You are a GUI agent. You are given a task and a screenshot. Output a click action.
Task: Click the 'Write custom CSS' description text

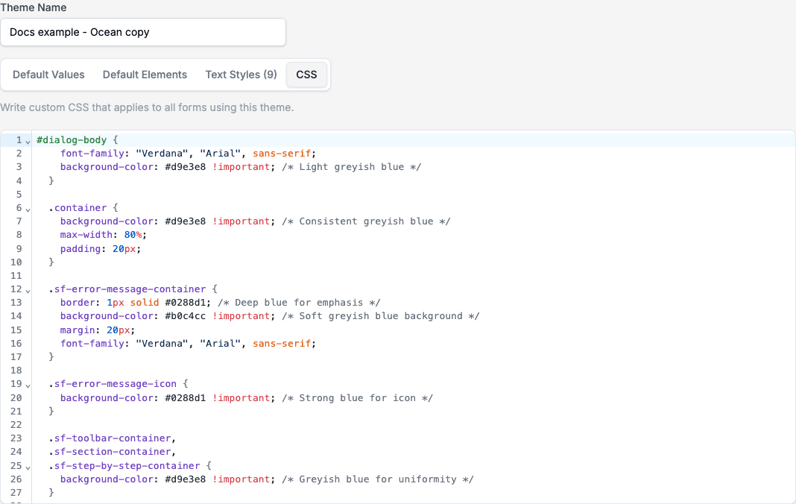(148, 107)
